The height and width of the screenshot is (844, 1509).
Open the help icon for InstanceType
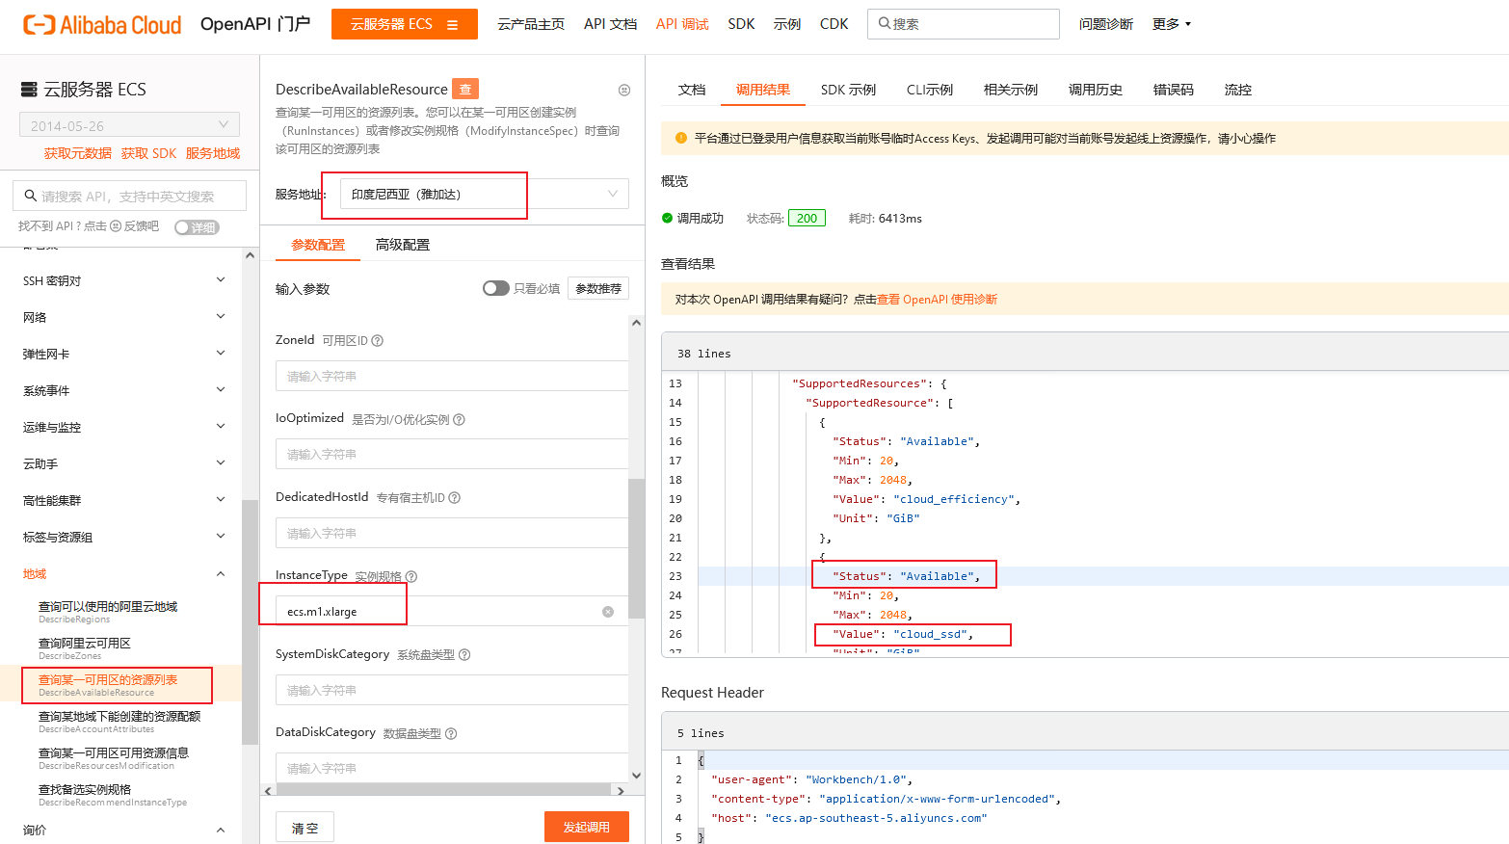click(411, 576)
